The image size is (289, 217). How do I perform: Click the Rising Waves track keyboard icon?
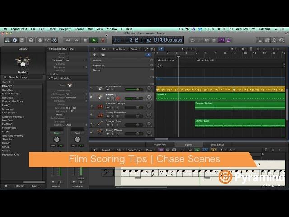100,132
